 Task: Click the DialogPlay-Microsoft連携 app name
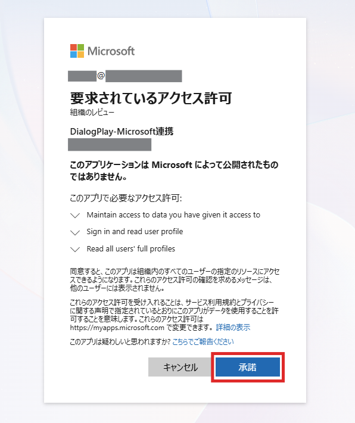click(122, 132)
